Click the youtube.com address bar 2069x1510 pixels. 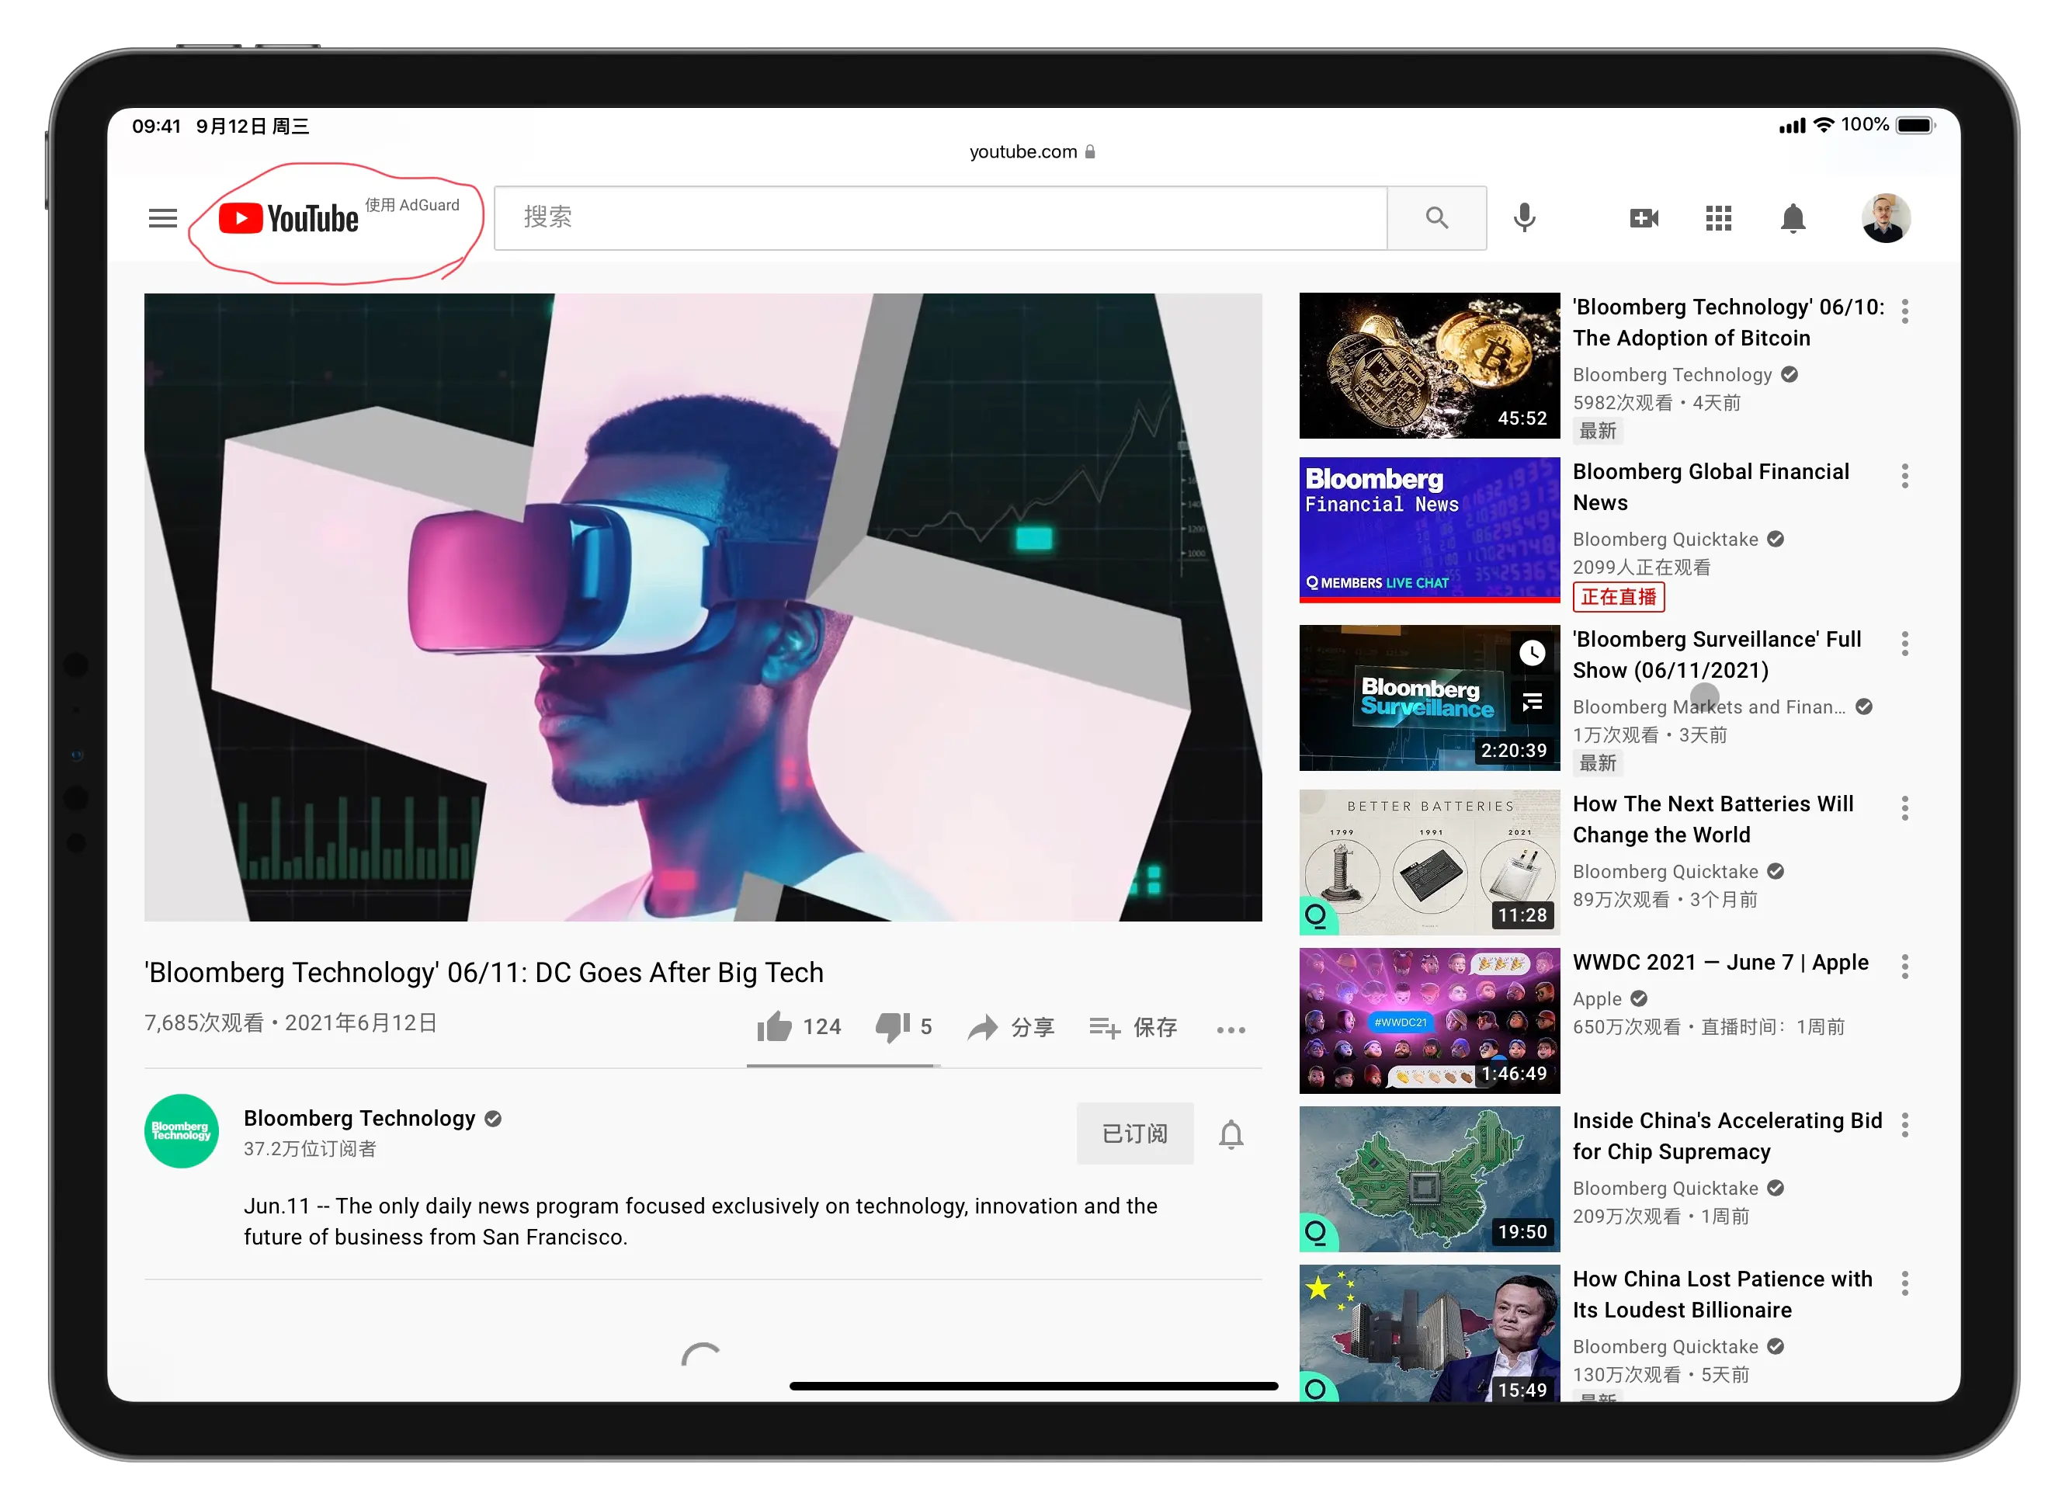tap(1032, 151)
